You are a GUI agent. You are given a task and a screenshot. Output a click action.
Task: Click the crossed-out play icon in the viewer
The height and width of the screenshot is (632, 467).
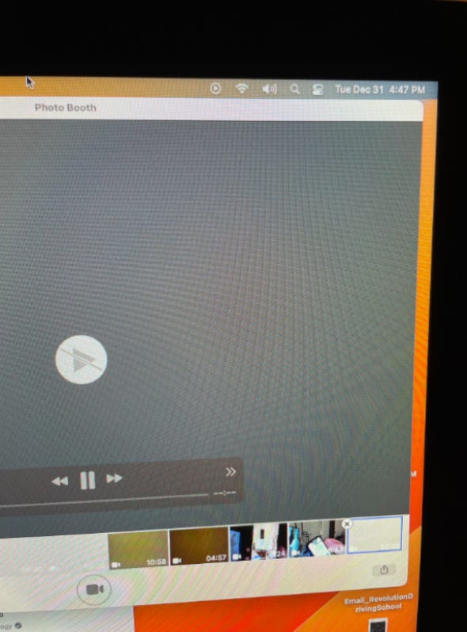(81, 360)
